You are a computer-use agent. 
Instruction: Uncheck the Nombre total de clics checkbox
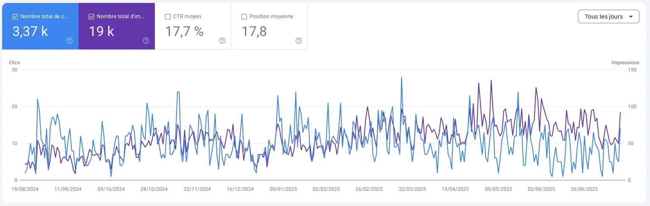pos(15,16)
